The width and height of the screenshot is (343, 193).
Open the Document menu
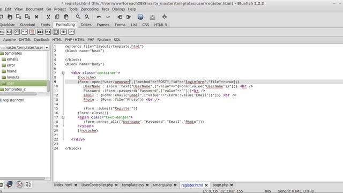click(x=34, y=9)
